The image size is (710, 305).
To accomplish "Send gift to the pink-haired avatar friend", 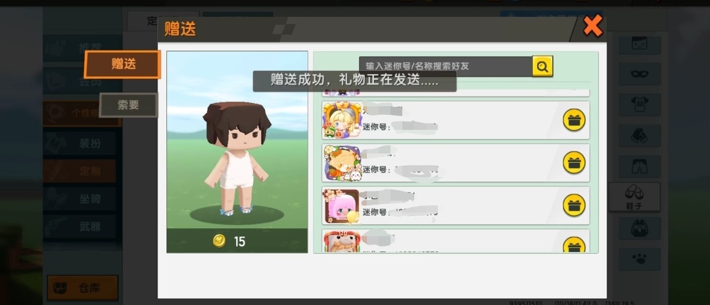I will point(574,205).
